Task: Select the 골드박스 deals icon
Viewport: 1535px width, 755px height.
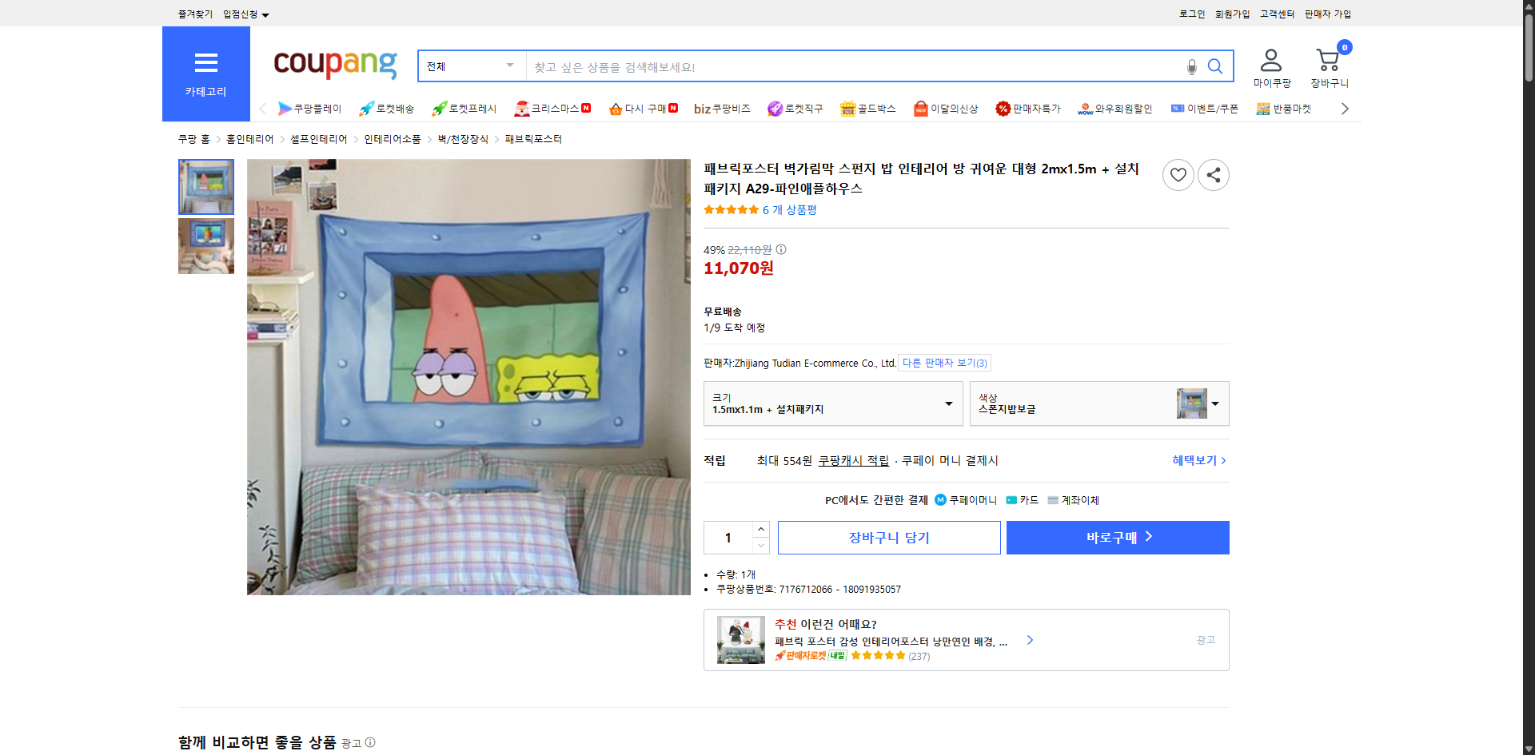Action: [849, 109]
